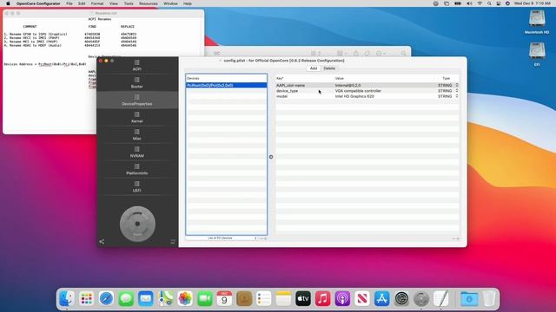The height and width of the screenshot is (312, 556).
Task: Open Type dropdown for device_type row
Action: pyautogui.click(x=457, y=91)
